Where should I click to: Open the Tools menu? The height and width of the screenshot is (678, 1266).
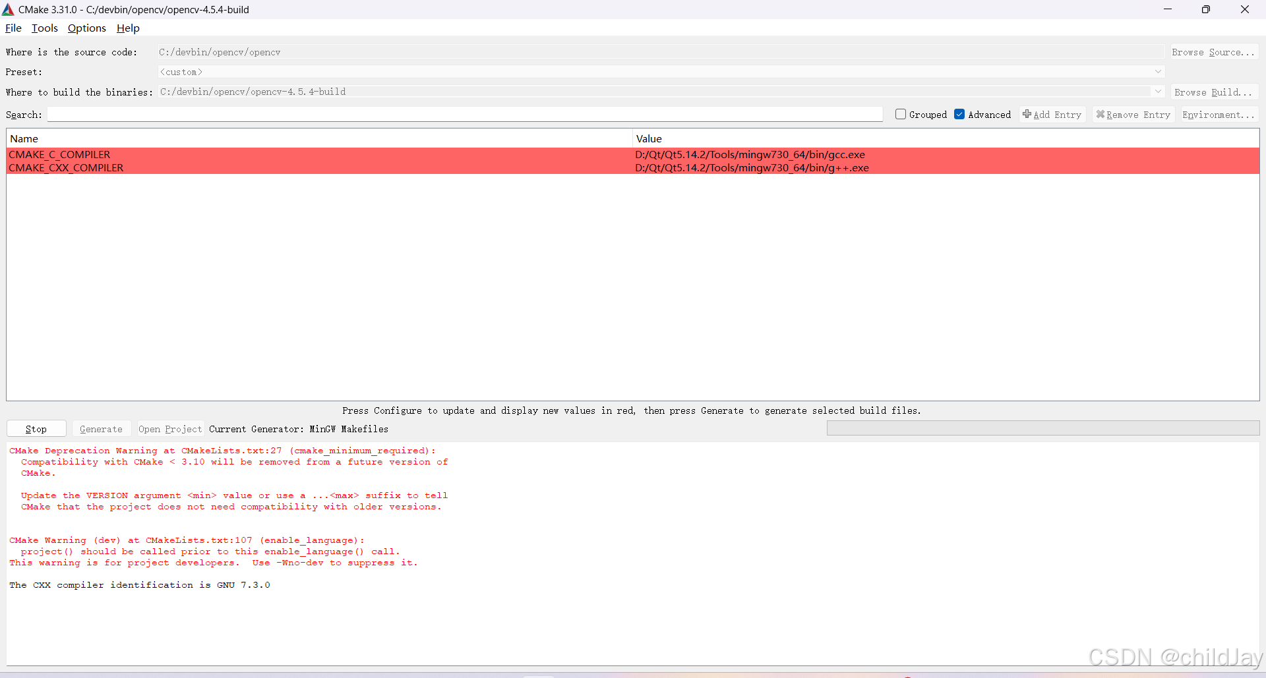(x=45, y=28)
